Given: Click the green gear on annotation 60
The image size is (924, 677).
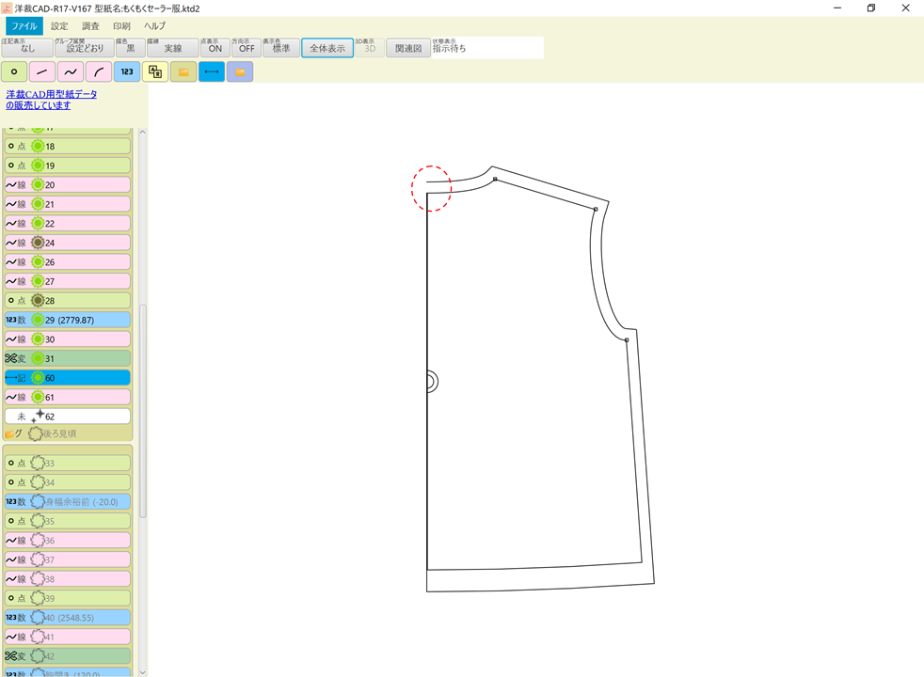Looking at the screenshot, I should (x=38, y=378).
